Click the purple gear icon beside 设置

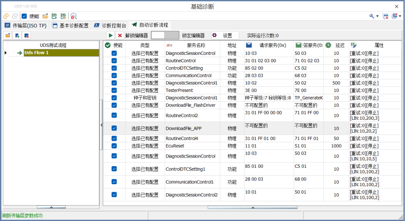(x=214, y=35)
